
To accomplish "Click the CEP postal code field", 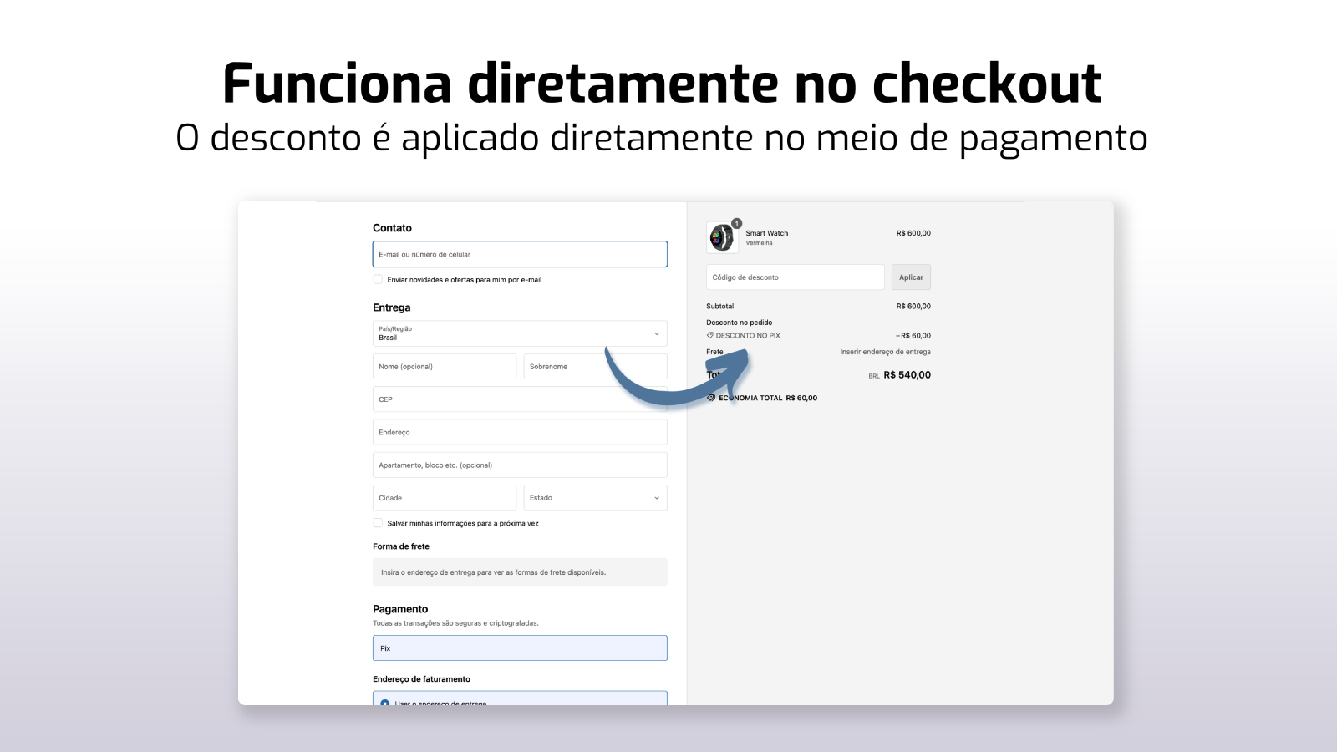I will point(520,399).
